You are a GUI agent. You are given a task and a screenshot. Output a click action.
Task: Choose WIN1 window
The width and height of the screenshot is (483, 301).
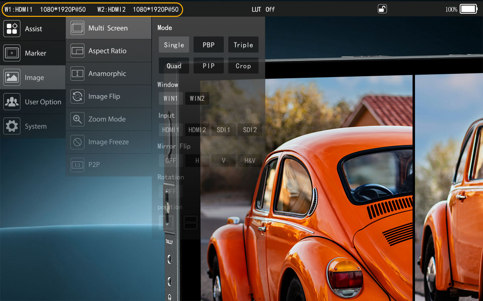tap(171, 98)
